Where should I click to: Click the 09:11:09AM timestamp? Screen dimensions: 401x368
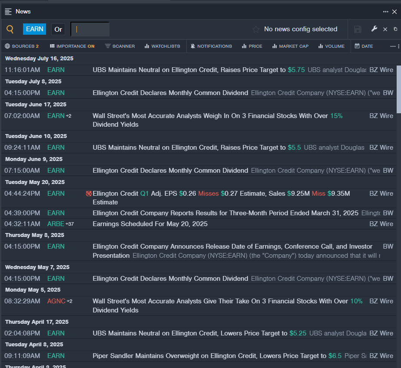(x=22, y=356)
